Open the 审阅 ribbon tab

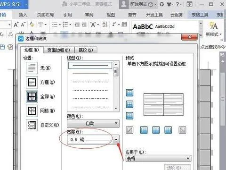coord(89,15)
